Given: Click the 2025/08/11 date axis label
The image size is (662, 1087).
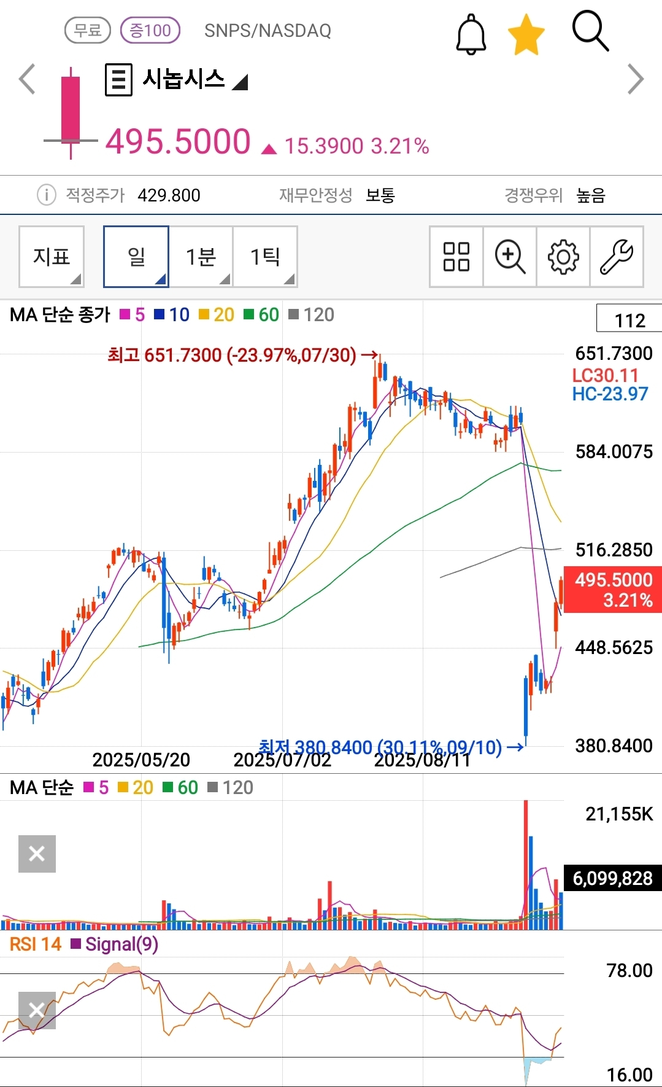Looking at the screenshot, I should coord(423,760).
